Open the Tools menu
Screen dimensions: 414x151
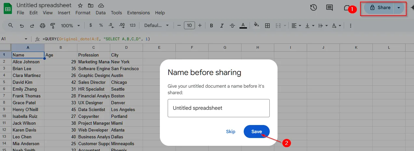[x=116, y=13]
